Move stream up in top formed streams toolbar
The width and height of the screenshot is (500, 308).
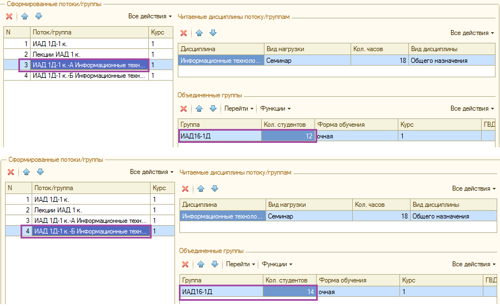coord(24,16)
